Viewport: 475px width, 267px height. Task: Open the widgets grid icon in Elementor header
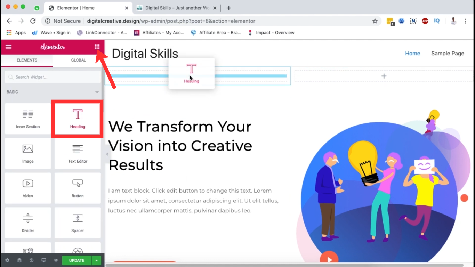coord(97,47)
